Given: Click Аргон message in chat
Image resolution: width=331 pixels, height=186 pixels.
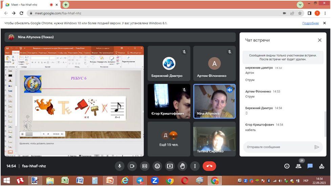Looking at the screenshot, I should point(249,73).
